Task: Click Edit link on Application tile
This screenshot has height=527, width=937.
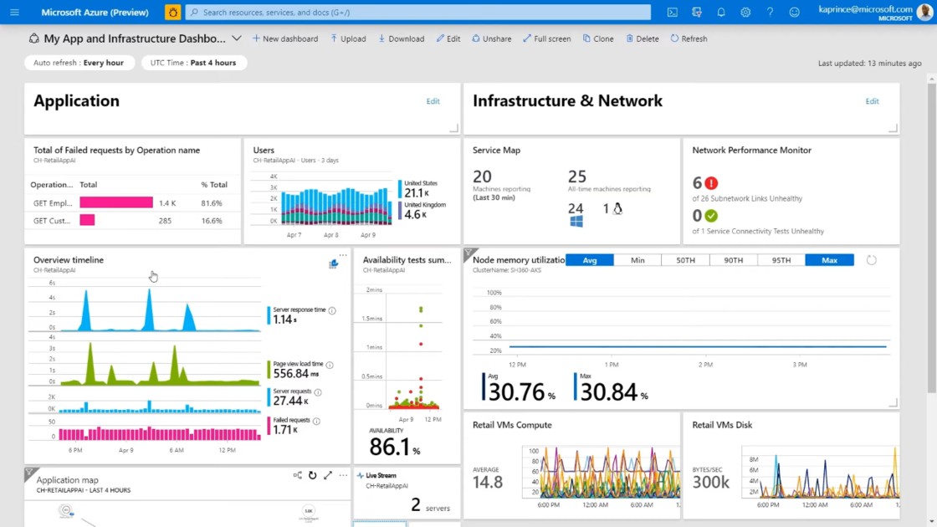Action: click(x=433, y=101)
